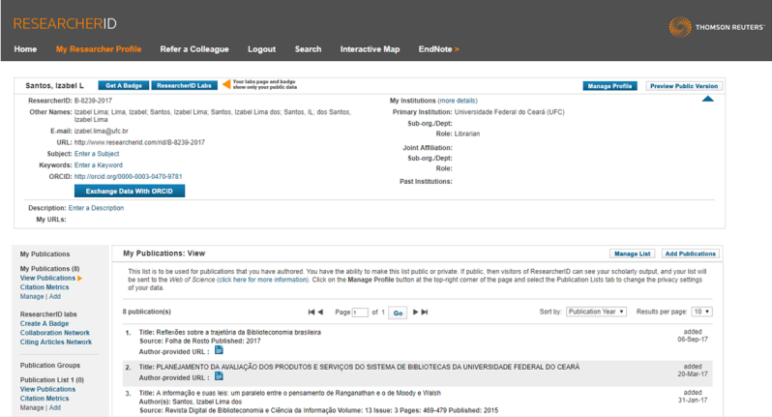Click into the page number field
Viewport: 772px width, 417px height.
coord(361,313)
